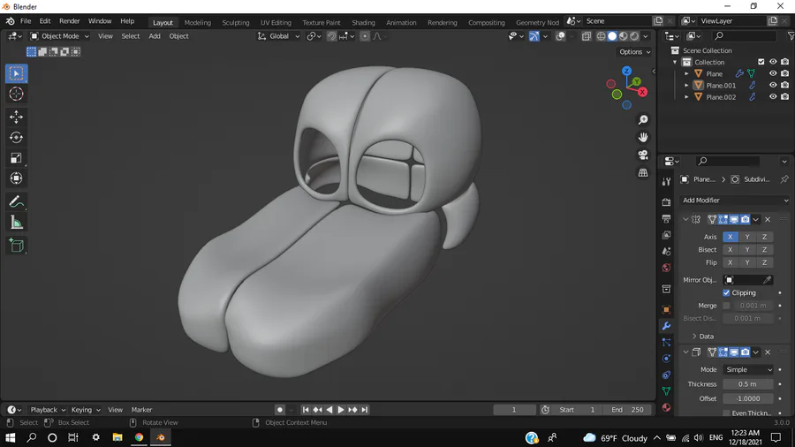Select the Move tool in left toolbar
795x447 pixels.
tap(16, 117)
